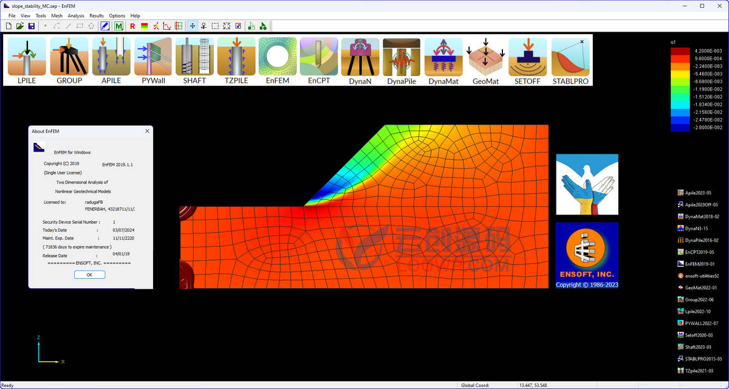
Task: Click the Open file folder icon
Action: pos(20,26)
